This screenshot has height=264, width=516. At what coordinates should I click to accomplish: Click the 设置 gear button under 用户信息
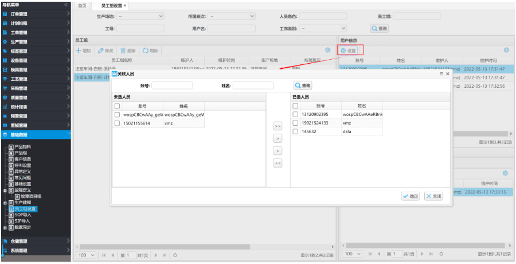pyautogui.click(x=349, y=51)
